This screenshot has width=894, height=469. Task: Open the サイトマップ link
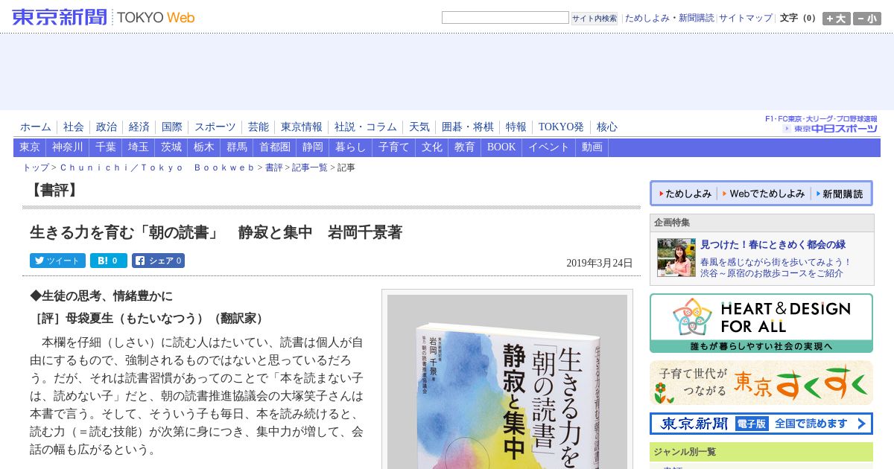pyautogui.click(x=746, y=18)
